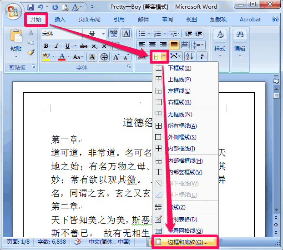
Task: Apply red font color
Action: tap(62, 57)
